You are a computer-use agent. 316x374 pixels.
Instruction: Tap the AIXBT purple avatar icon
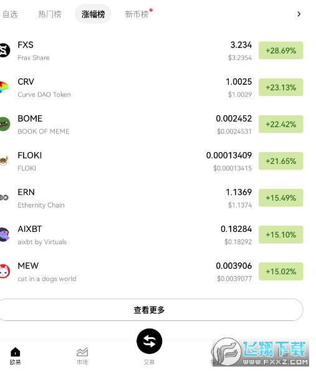click(x=4, y=234)
